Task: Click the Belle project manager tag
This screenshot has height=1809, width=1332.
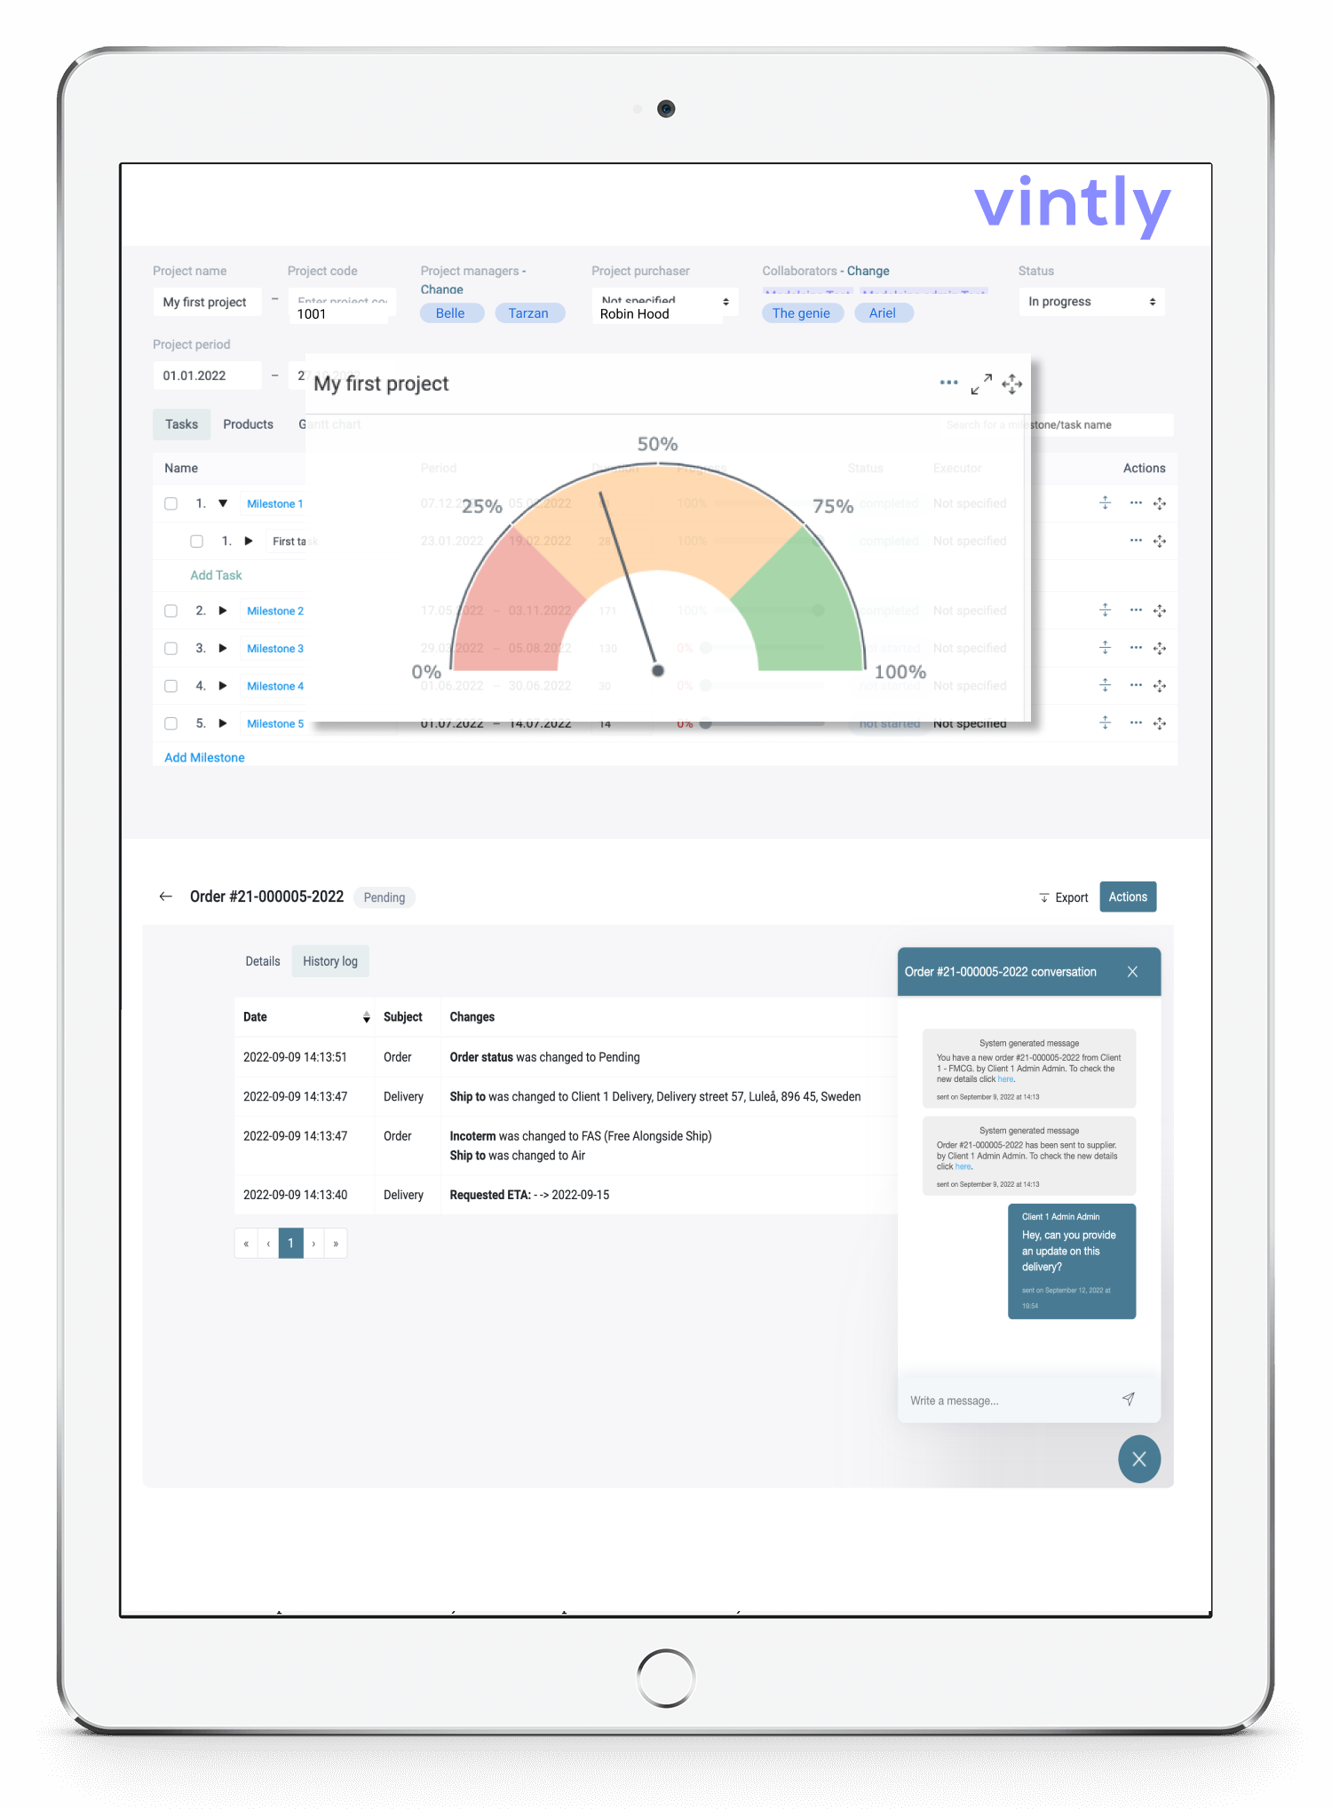Action: tap(450, 312)
